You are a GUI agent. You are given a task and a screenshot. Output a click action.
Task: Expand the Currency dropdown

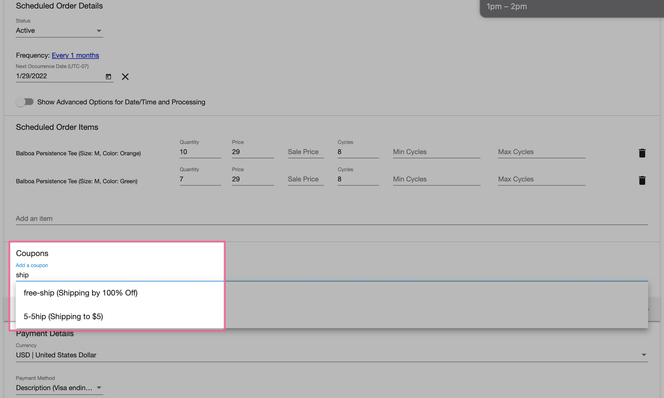332,355
